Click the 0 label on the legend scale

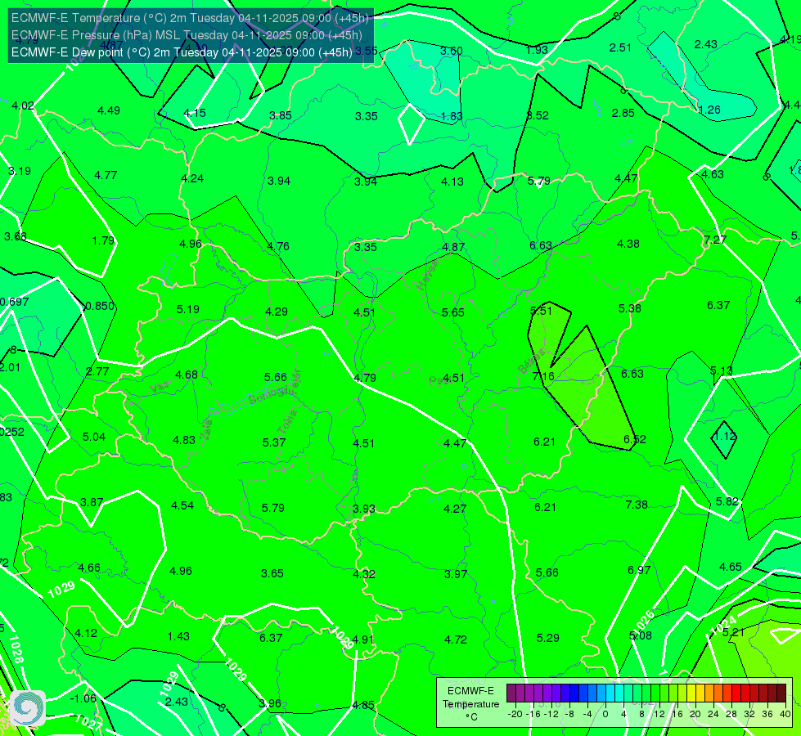[605, 714]
